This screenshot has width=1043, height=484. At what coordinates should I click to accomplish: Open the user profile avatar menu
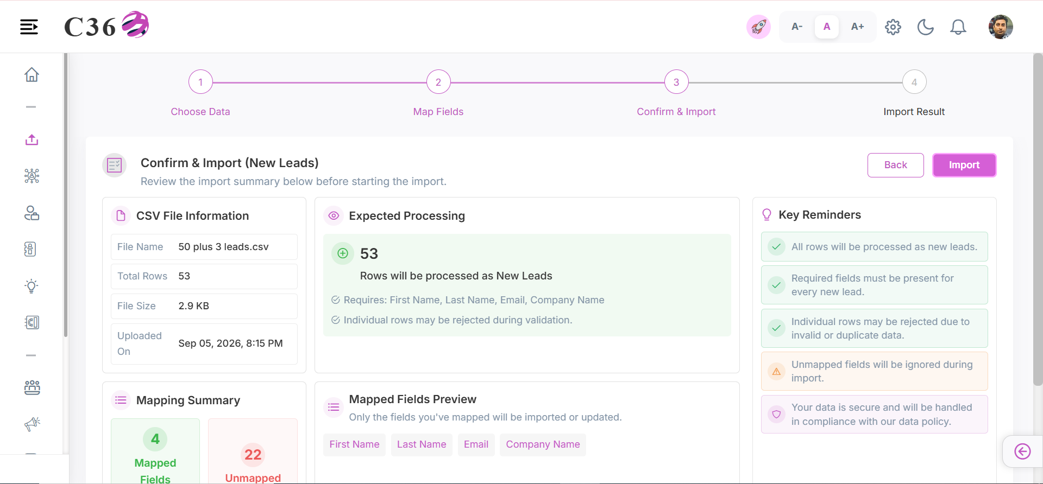coord(1001,27)
